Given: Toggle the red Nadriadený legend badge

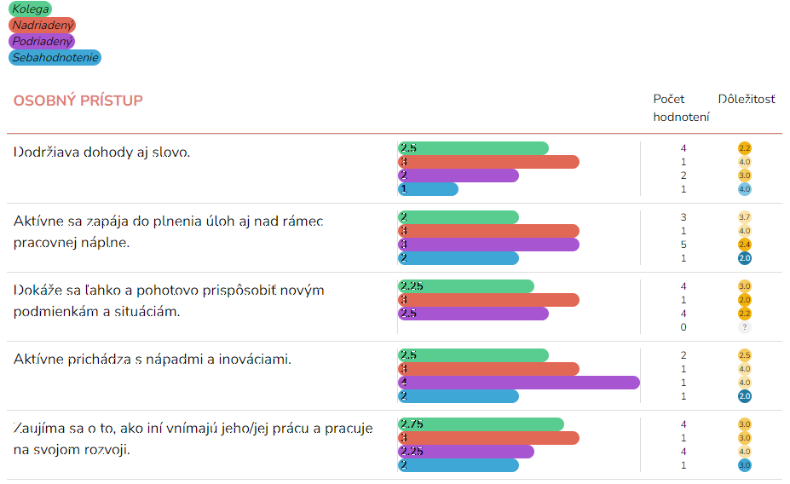Looking at the screenshot, I should tap(43, 25).
